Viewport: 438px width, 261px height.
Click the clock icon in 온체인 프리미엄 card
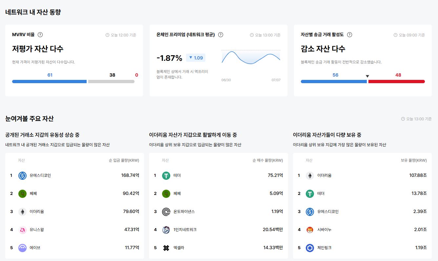252,35
